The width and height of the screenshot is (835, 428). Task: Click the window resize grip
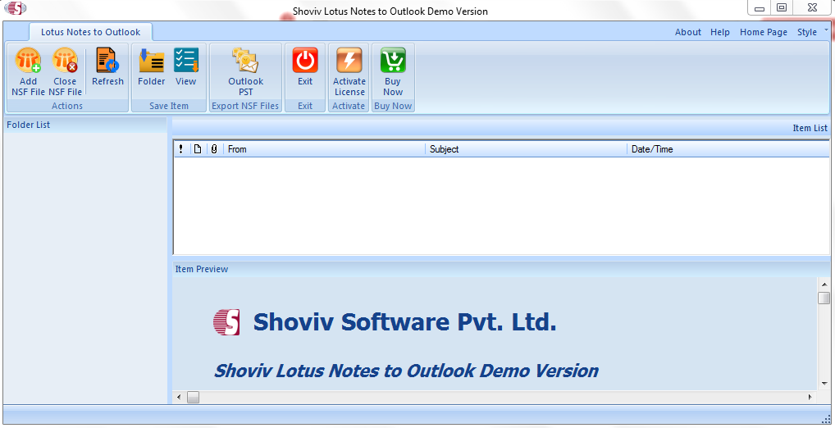tap(827, 419)
